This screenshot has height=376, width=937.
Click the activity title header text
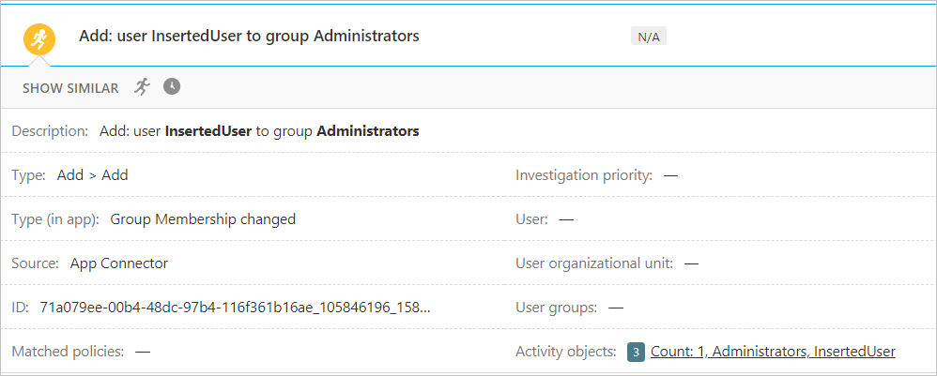(249, 37)
